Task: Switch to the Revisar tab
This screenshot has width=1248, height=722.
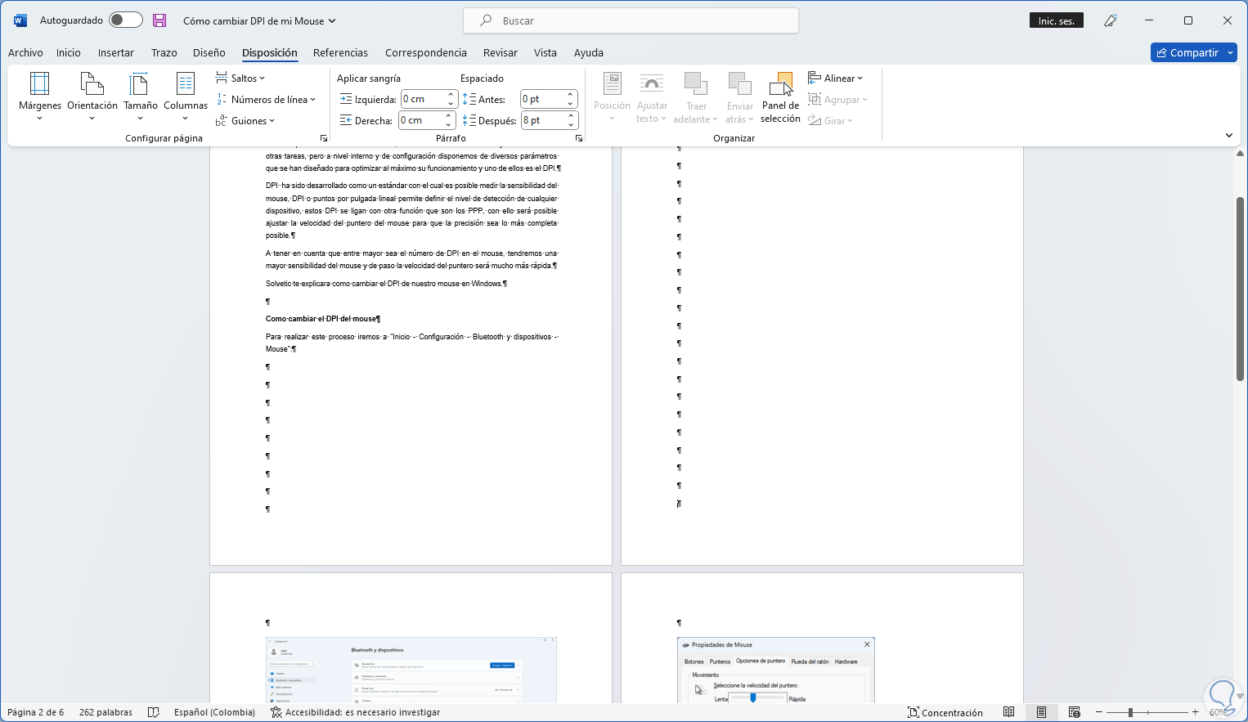Action: click(501, 52)
